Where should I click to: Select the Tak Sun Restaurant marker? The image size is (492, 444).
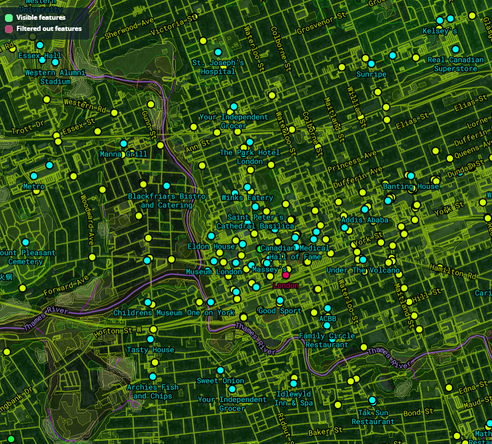pos(373,400)
